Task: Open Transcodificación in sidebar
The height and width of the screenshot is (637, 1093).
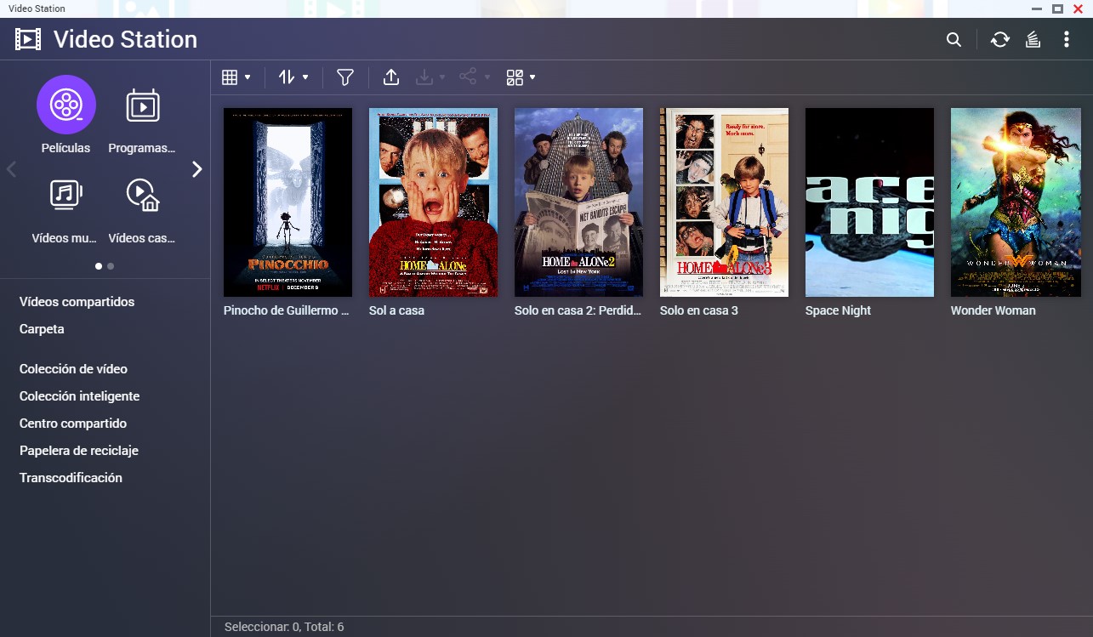Action: point(71,478)
